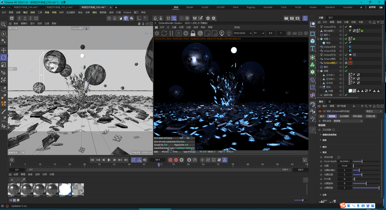Select the Rotate tool in left toolbar
Screen dimensions: 386x210
[3, 57]
